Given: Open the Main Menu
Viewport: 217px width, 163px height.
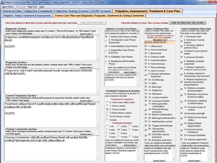Looking at the screenshot, I should [x=8, y=7].
